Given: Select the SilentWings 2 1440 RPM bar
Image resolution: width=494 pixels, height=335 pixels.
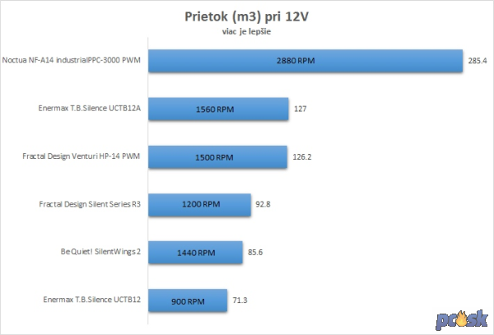Looking at the screenshot, I should [195, 253].
